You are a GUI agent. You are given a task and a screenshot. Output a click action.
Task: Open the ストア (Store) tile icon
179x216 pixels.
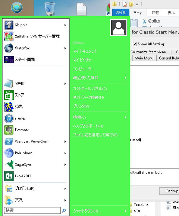pos(9,95)
